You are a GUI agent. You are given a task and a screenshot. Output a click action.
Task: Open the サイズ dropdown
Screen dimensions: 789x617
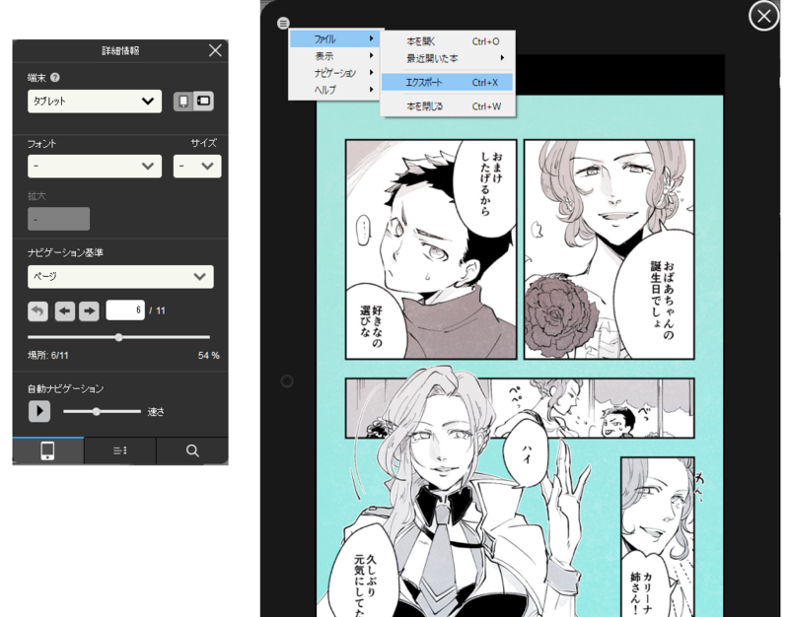click(197, 166)
